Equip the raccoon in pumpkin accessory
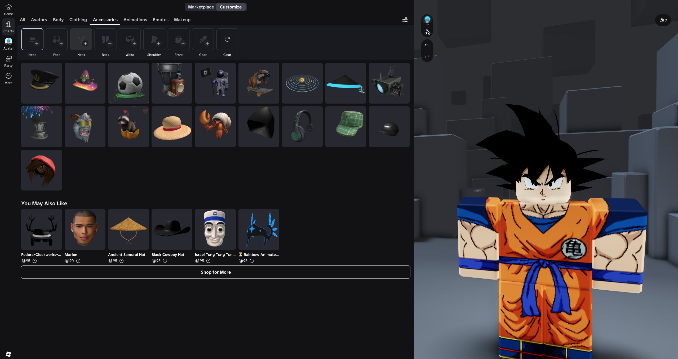 [128, 127]
